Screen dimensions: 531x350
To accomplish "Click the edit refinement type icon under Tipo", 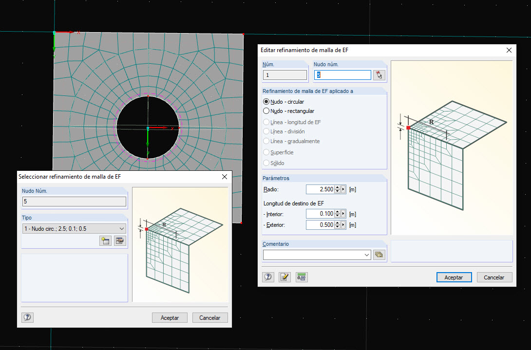I will 120,241.
